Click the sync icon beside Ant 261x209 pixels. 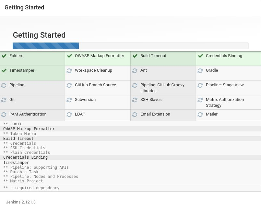coord(135,71)
